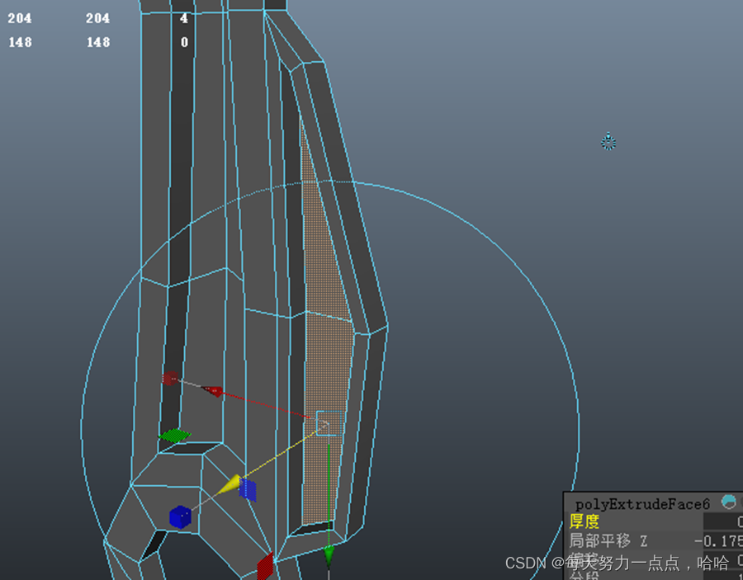Select the yellow cone translate arrow
Image resolution: width=743 pixels, height=580 pixels.
230,484
